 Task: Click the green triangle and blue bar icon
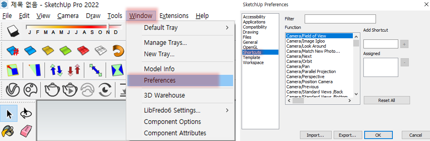[35, 70]
